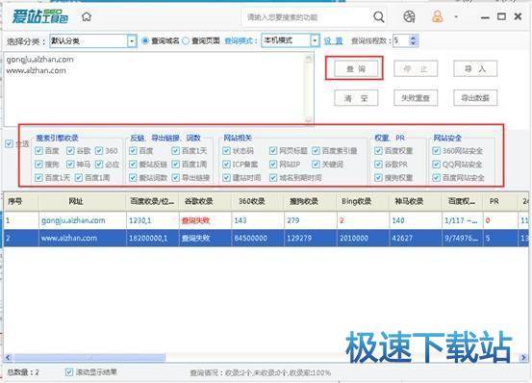Toggle the 搜狗 checkbox
The image size is (532, 383).
click(x=38, y=165)
